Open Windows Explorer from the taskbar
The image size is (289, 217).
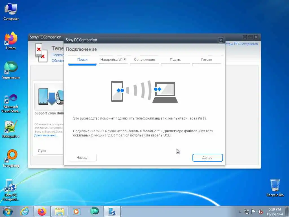[60, 211]
